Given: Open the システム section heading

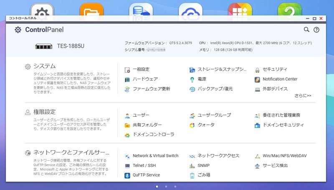Looking at the screenshot, I should (45, 66).
